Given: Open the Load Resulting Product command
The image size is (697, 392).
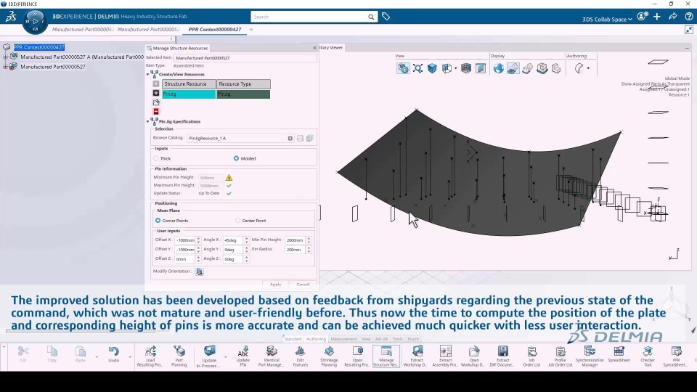Looking at the screenshot, I should pyautogui.click(x=150, y=356).
